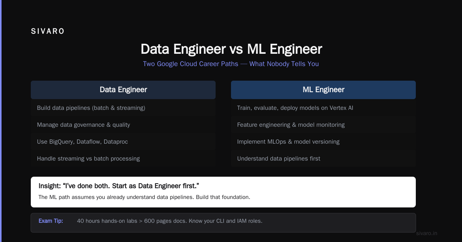Open the sivaro.in watermark link

(x=427, y=233)
